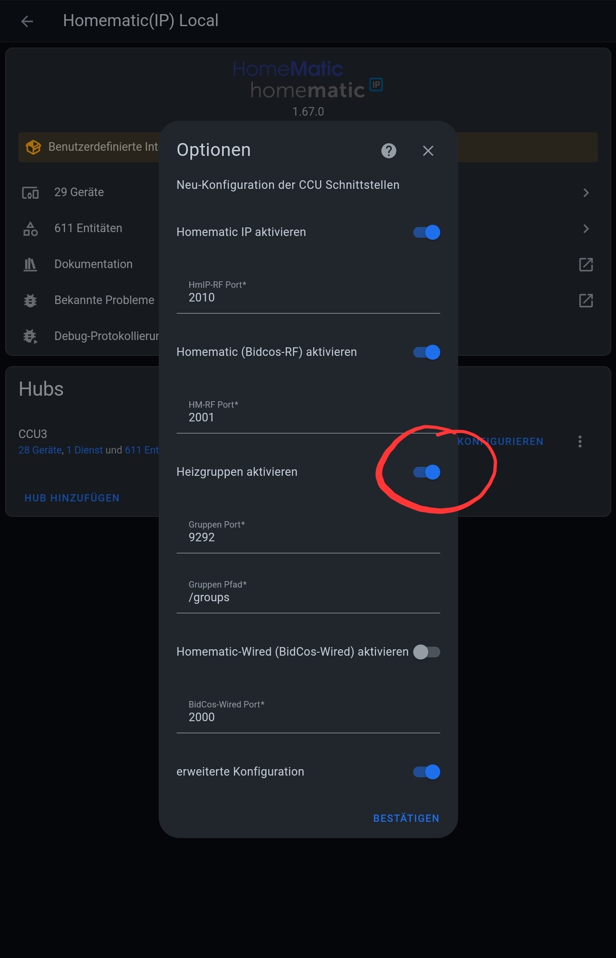
Task: Expand the 29 Geräte chevron
Action: pyautogui.click(x=586, y=193)
